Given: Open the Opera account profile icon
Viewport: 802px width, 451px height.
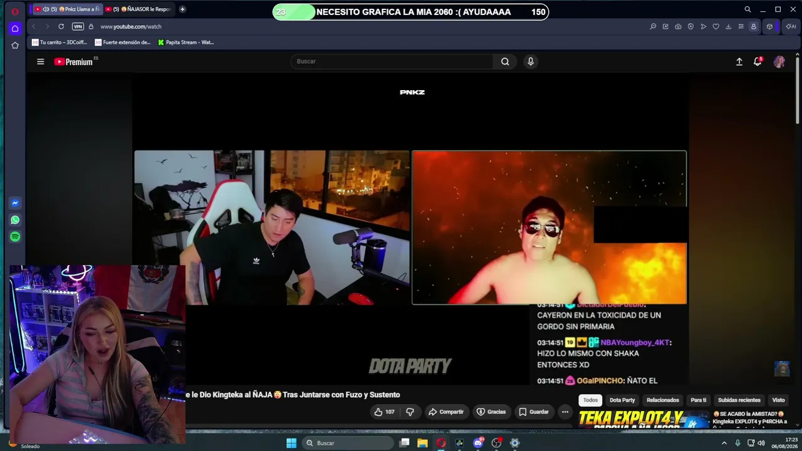Looking at the screenshot, I should [x=754, y=26].
